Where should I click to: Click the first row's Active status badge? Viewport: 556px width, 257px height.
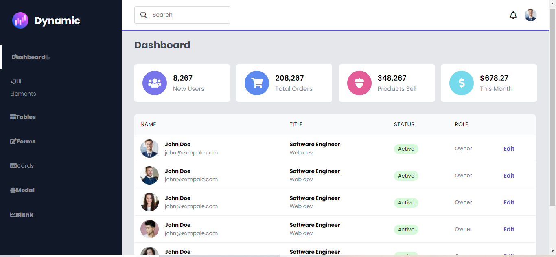coord(406,149)
